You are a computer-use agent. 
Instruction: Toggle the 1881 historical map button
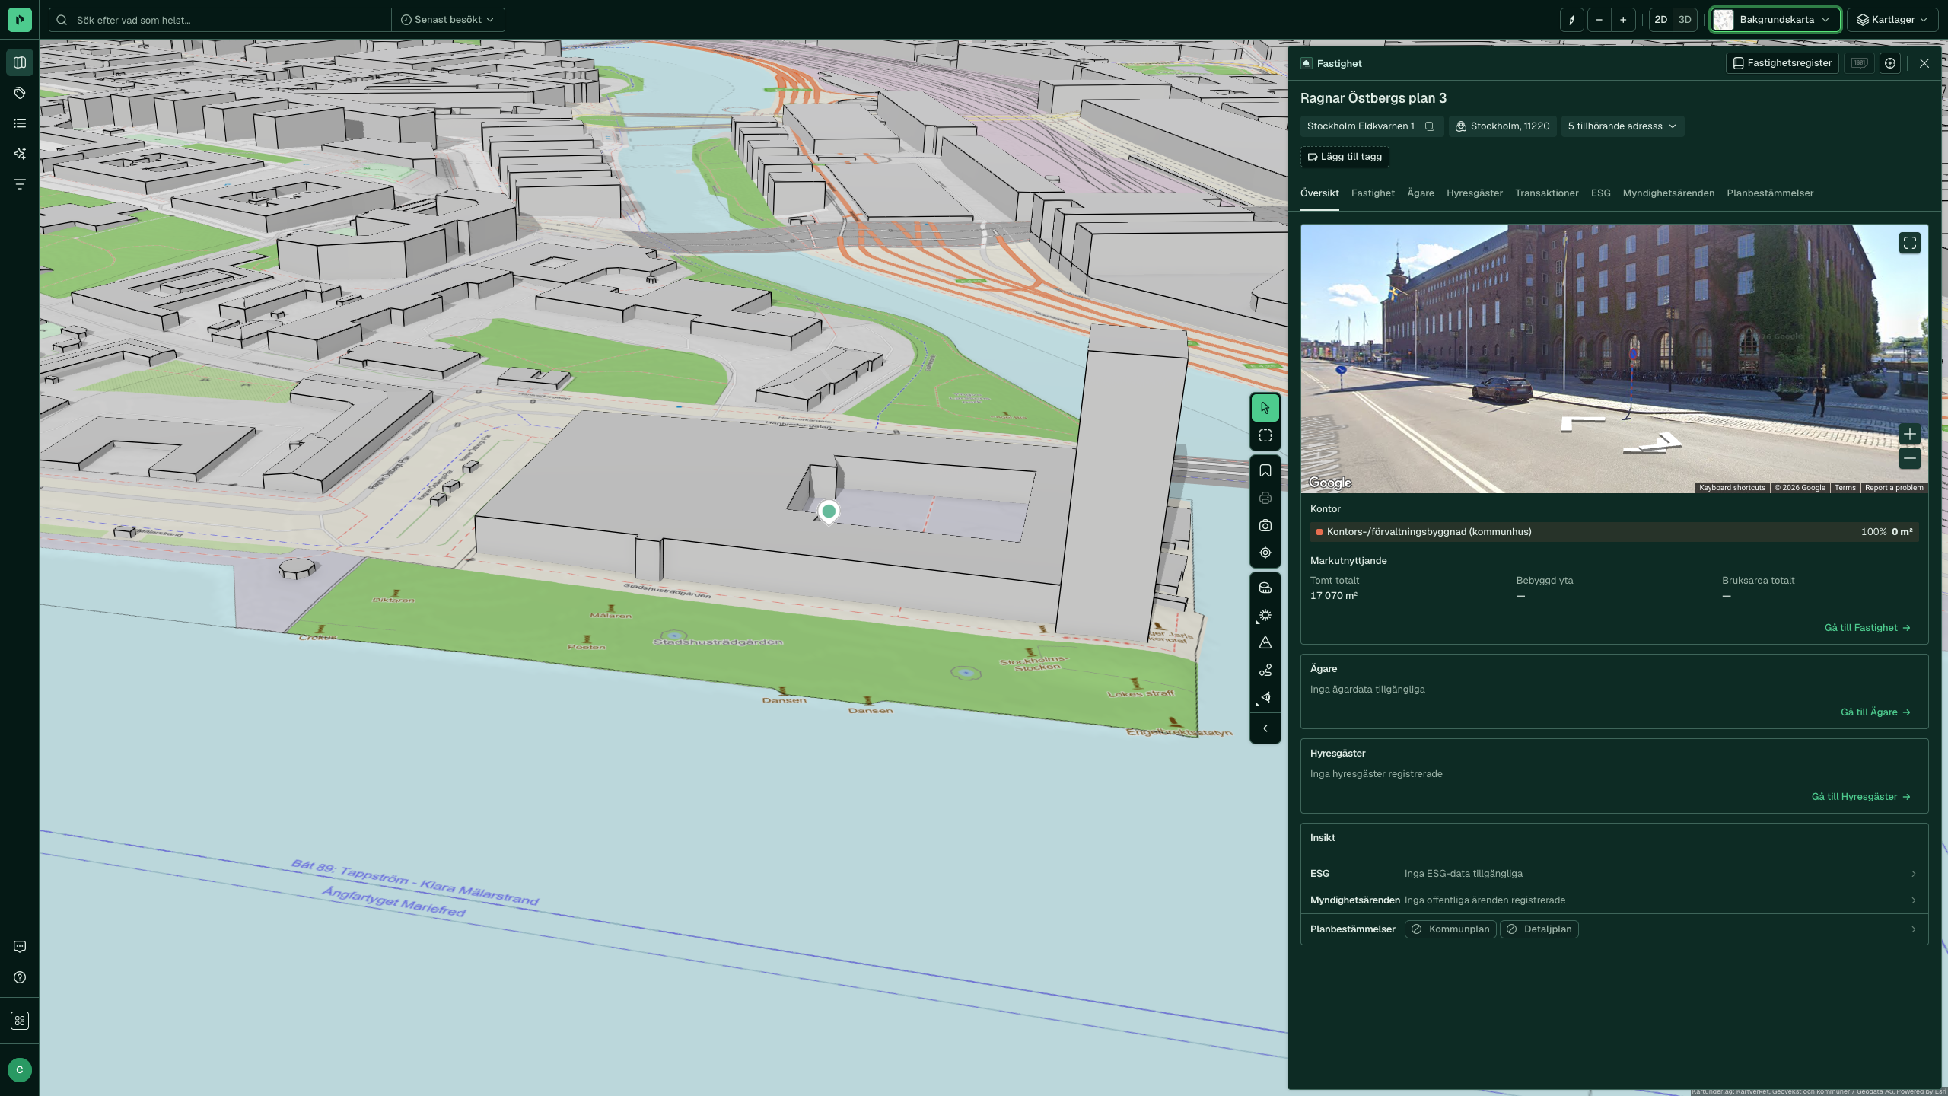[1860, 63]
